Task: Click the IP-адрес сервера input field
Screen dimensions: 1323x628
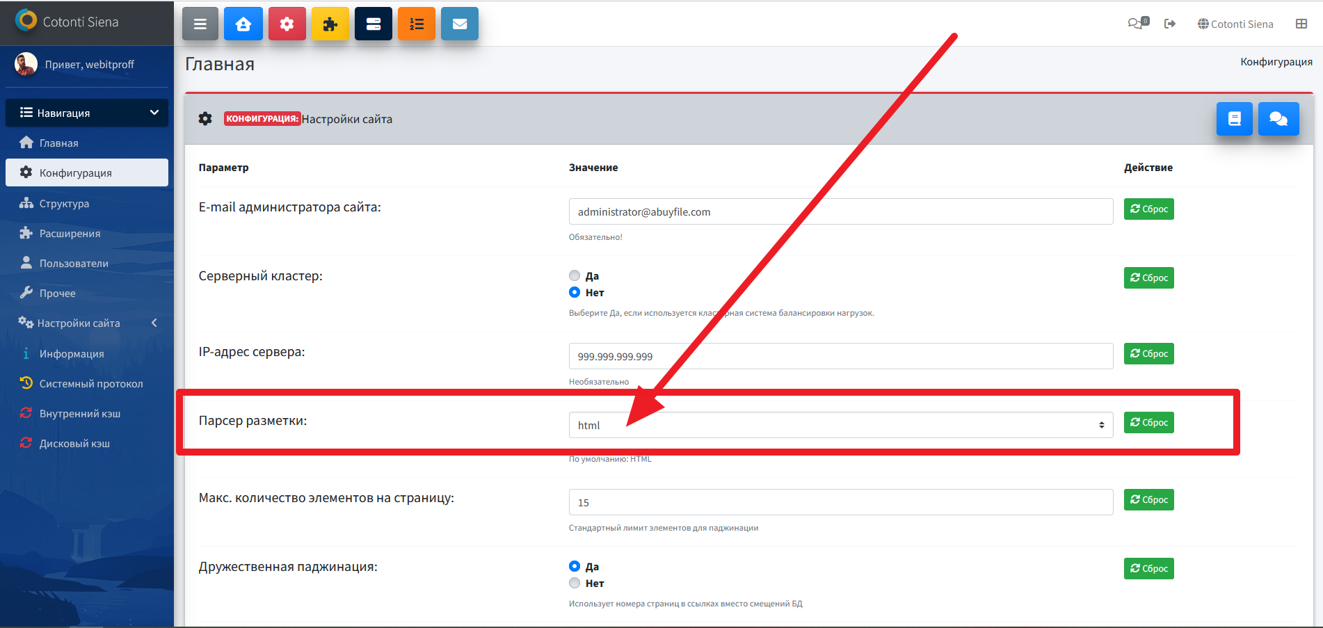Action: point(840,356)
